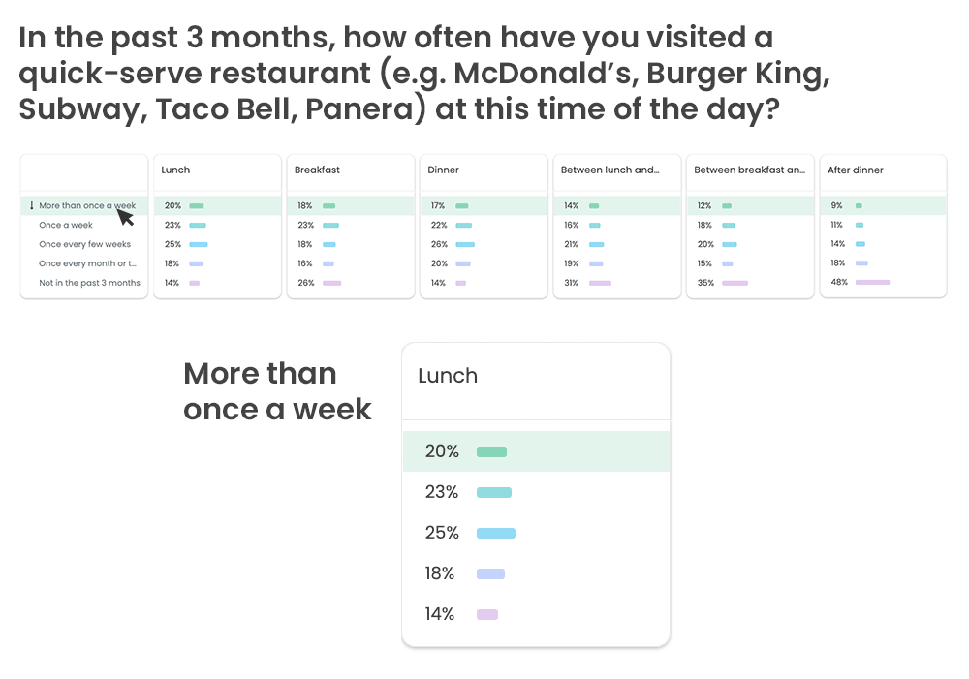Open the Lunch column header in the top table
This screenshot has height=679, width=969.
(x=175, y=170)
